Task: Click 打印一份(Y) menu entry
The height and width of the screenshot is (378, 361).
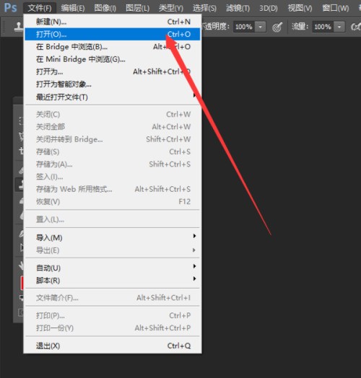Action: click(x=113, y=328)
